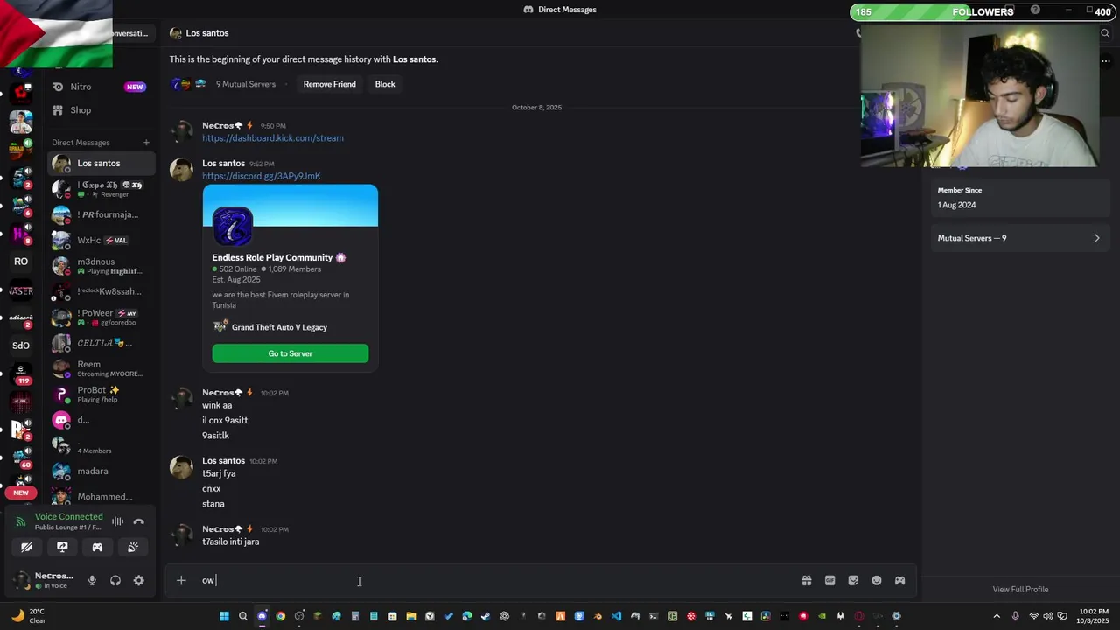Open the group DM with 4 Members
1120x630 pixels.
click(x=101, y=445)
